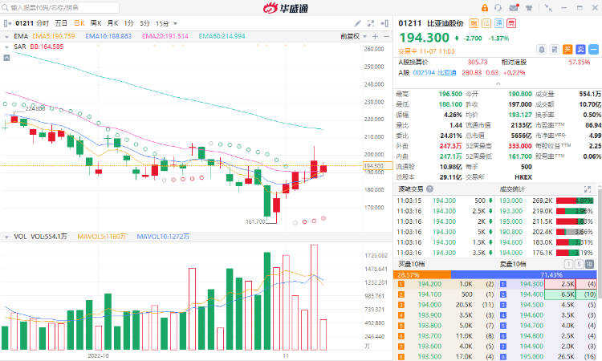Expand the SAR indicator dropdown arrow
Screen dimensions: 602x361
[x=6, y=47]
